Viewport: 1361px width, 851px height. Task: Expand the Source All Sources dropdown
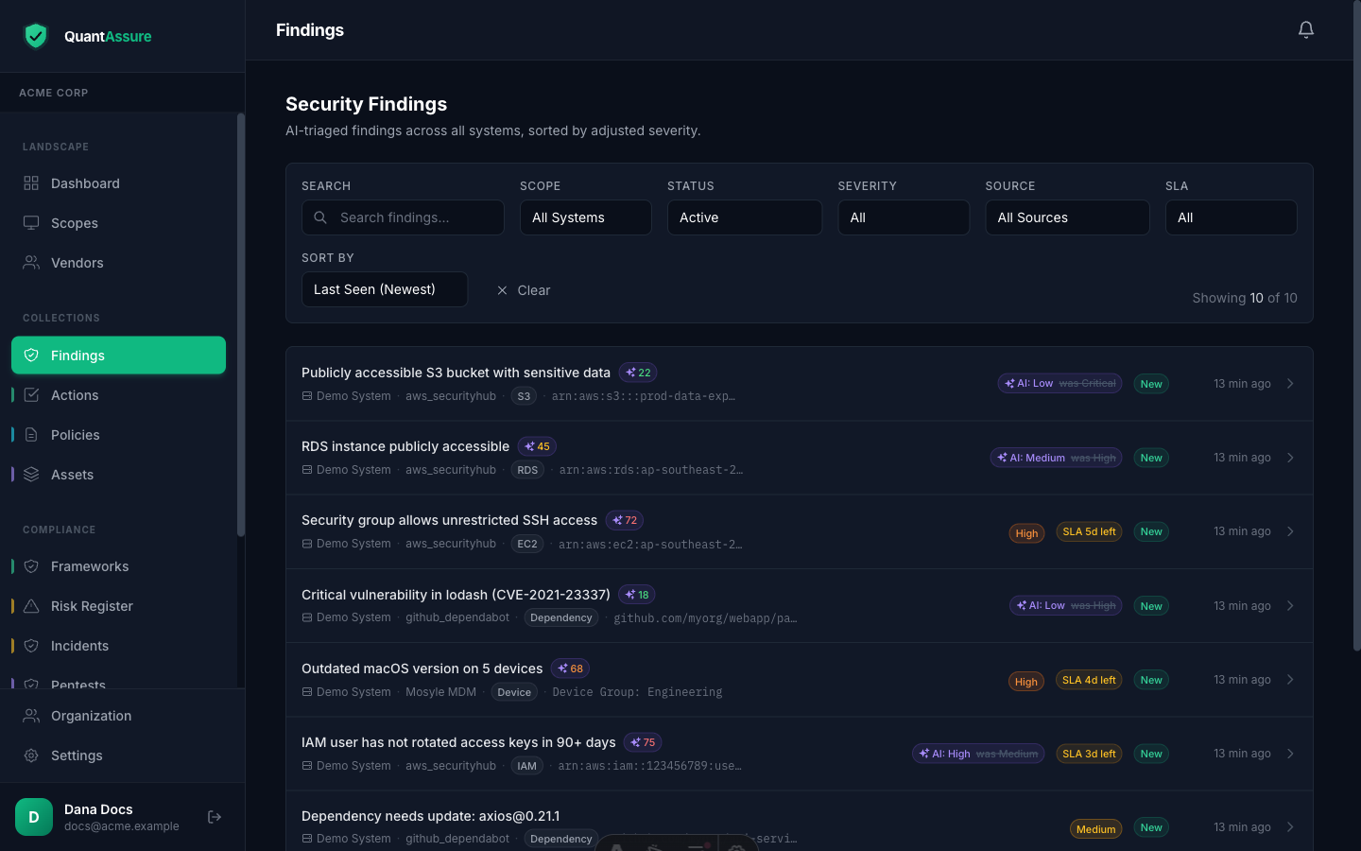click(1068, 217)
